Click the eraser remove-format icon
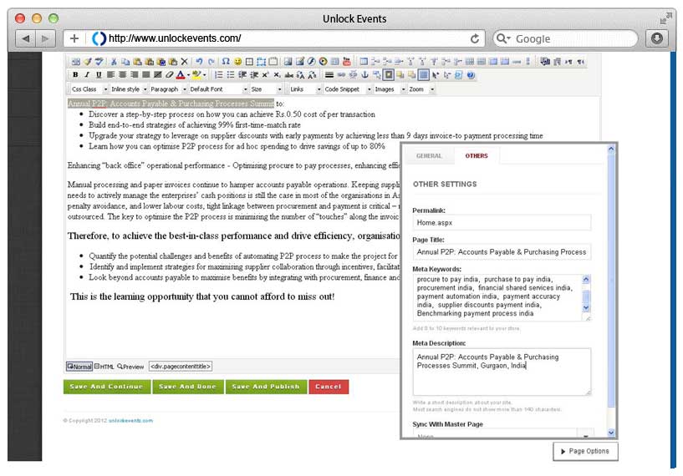Image resolution: width=683 pixels, height=476 pixels. [170, 75]
